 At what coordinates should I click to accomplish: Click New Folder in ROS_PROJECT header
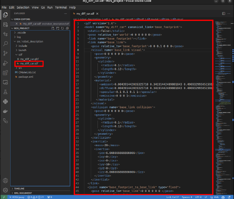(58, 28)
